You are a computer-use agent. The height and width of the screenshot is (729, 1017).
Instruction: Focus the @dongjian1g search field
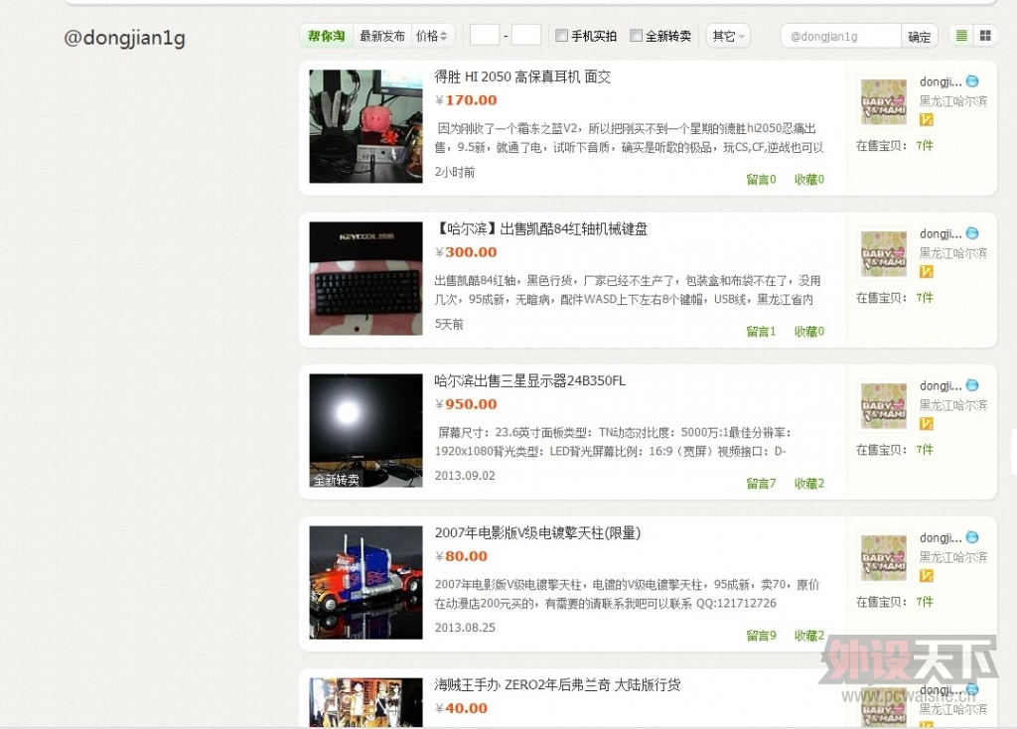(x=841, y=37)
